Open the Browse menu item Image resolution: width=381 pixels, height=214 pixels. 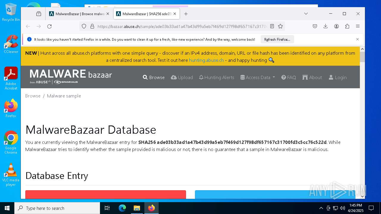[x=154, y=77]
